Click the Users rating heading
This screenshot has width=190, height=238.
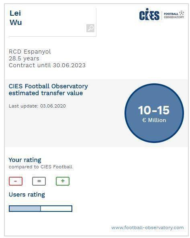click(27, 195)
